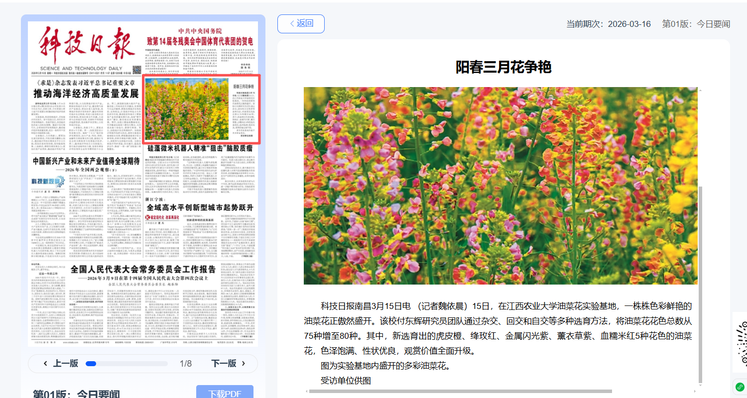Click the QR code at right edge
747x398 pixels.
click(740, 343)
